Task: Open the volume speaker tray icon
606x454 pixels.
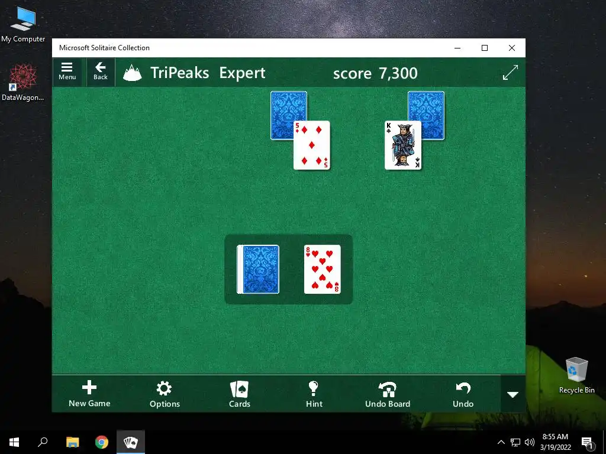Action: pyautogui.click(x=530, y=442)
